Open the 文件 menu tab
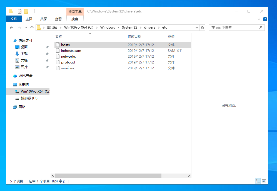The width and height of the screenshot is (277, 191). [x=14, y=19]
